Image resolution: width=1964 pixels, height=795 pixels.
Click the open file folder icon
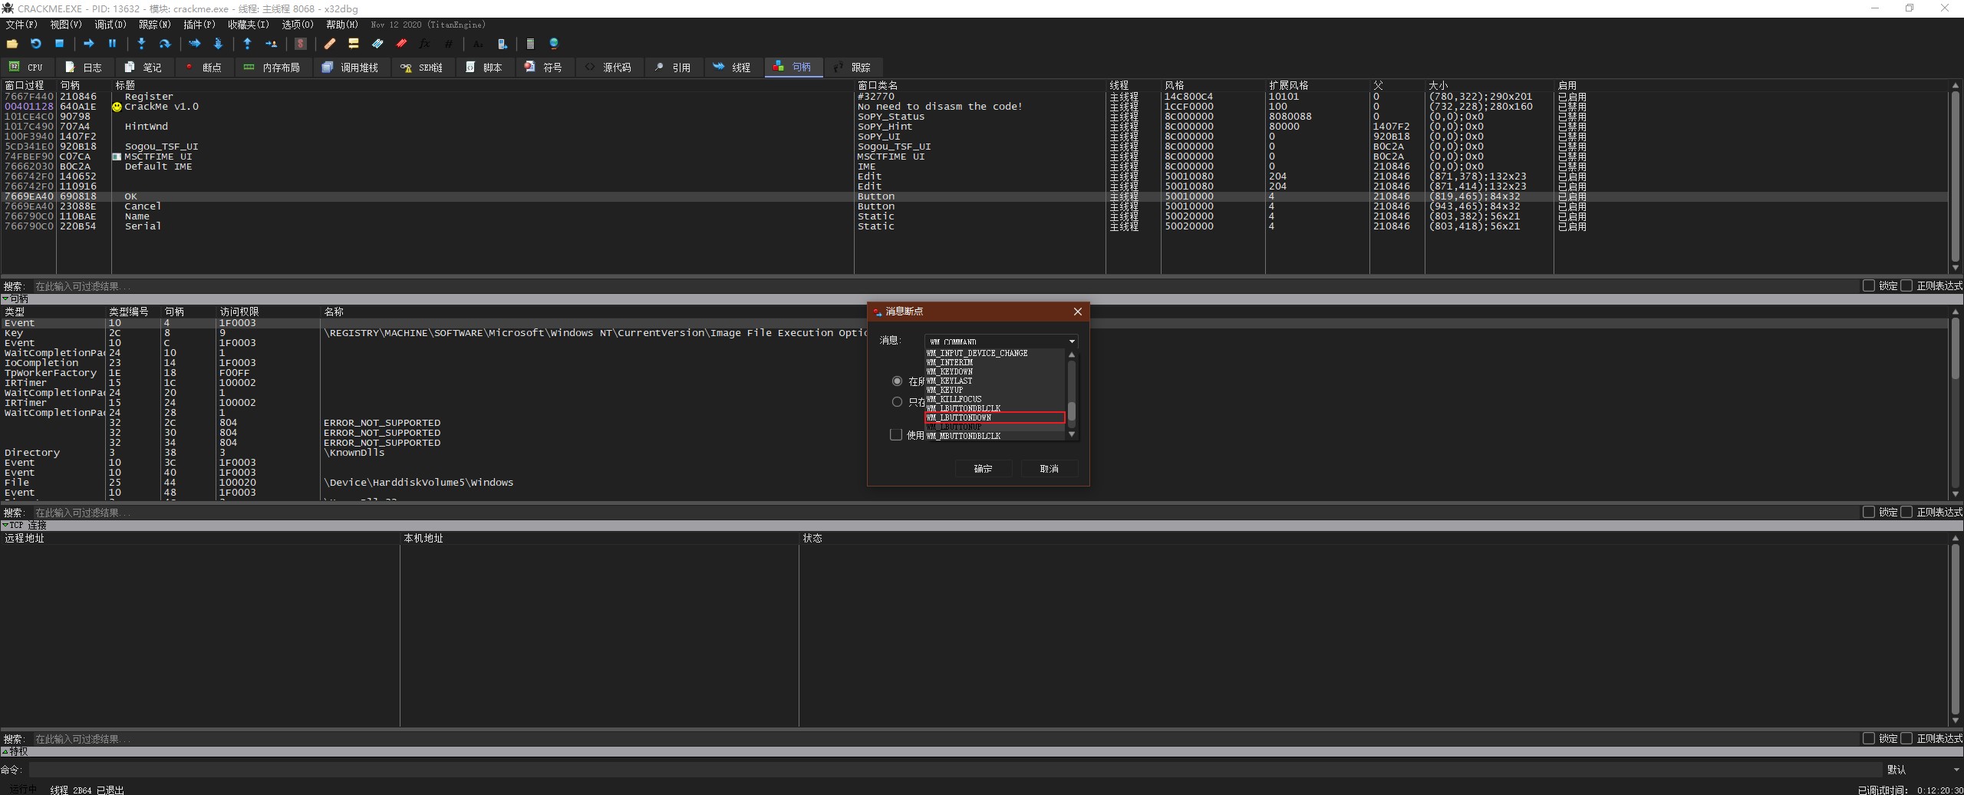12,44
